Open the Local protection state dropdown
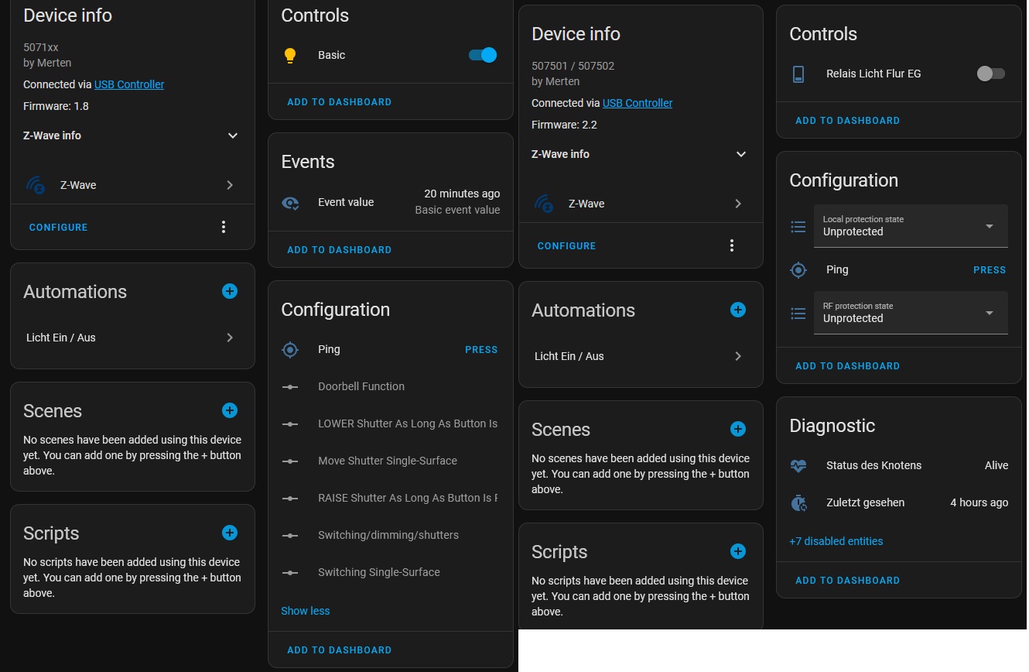Image resolution: width=1029 pixels, height=672 pixels. 911,226
